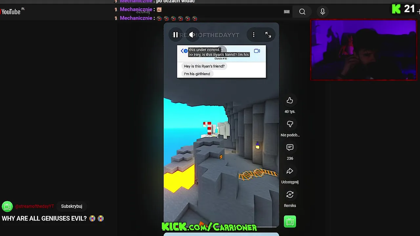This screenshot has height=236, width=420.
Task: Click the video call icon in chat overlay
Action: pyautogui.click(x=257, y=51)
